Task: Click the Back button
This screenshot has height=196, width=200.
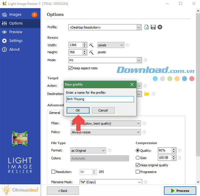Action: tap(63, 191)
